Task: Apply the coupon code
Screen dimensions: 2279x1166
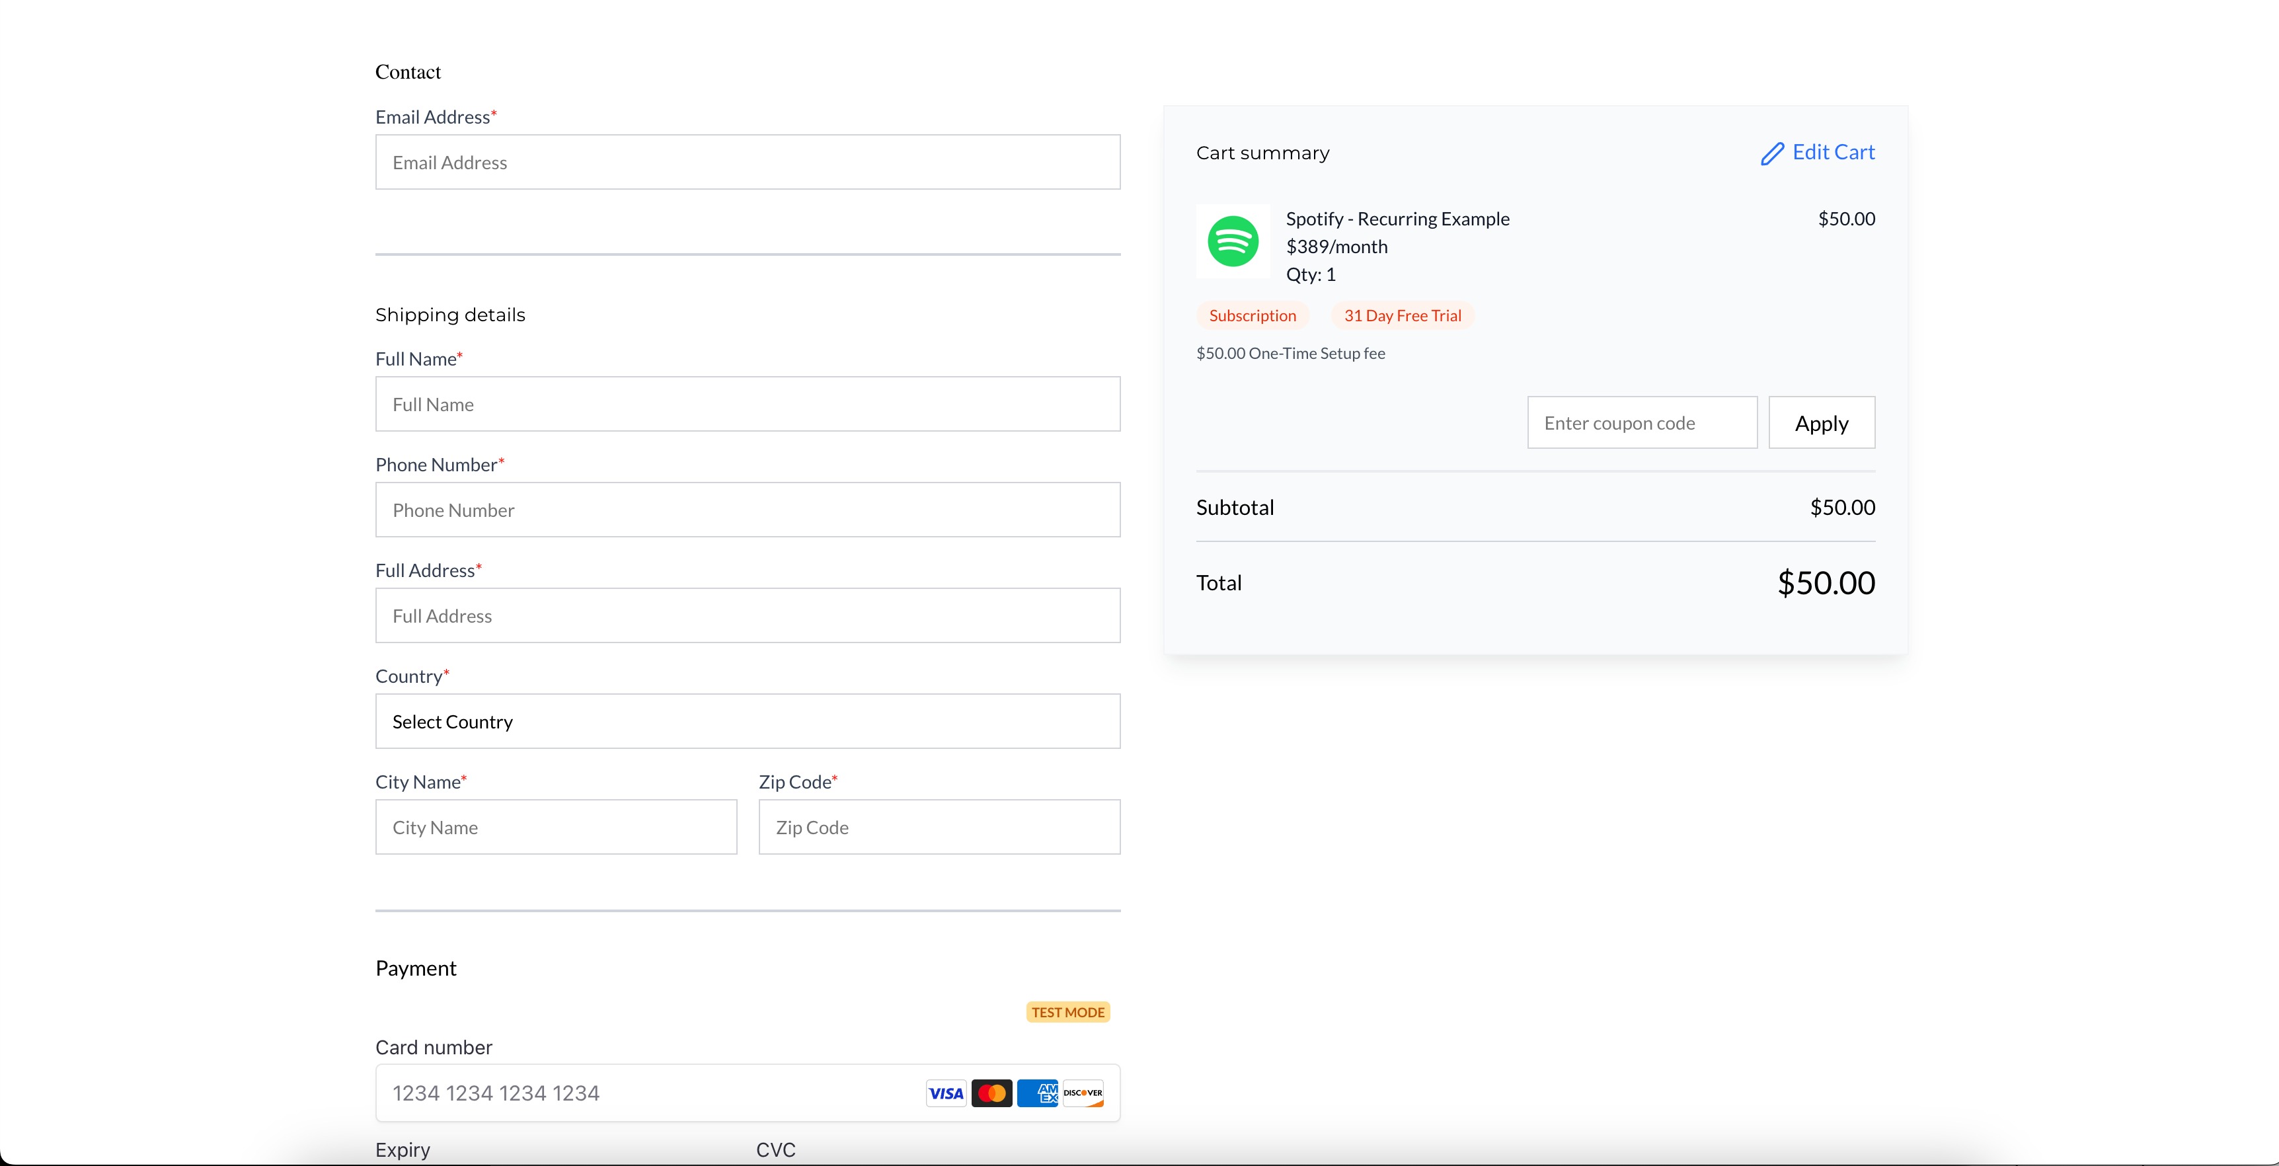Action: point(1822,423)
